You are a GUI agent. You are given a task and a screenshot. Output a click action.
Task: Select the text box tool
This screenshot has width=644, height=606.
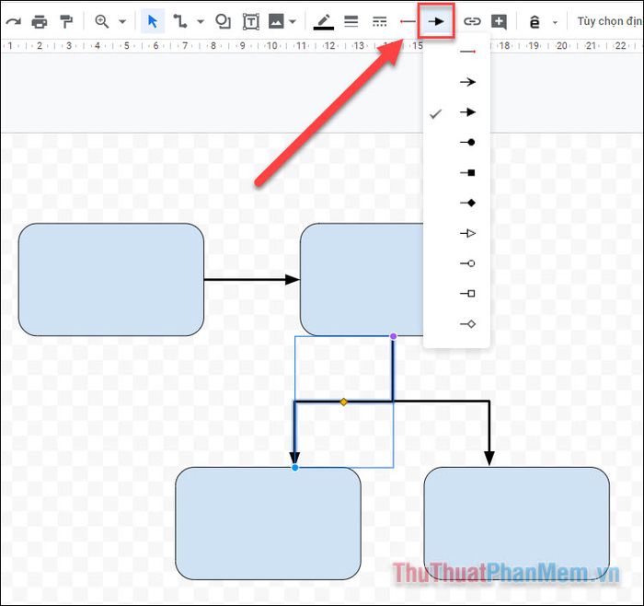pos(251,21)
